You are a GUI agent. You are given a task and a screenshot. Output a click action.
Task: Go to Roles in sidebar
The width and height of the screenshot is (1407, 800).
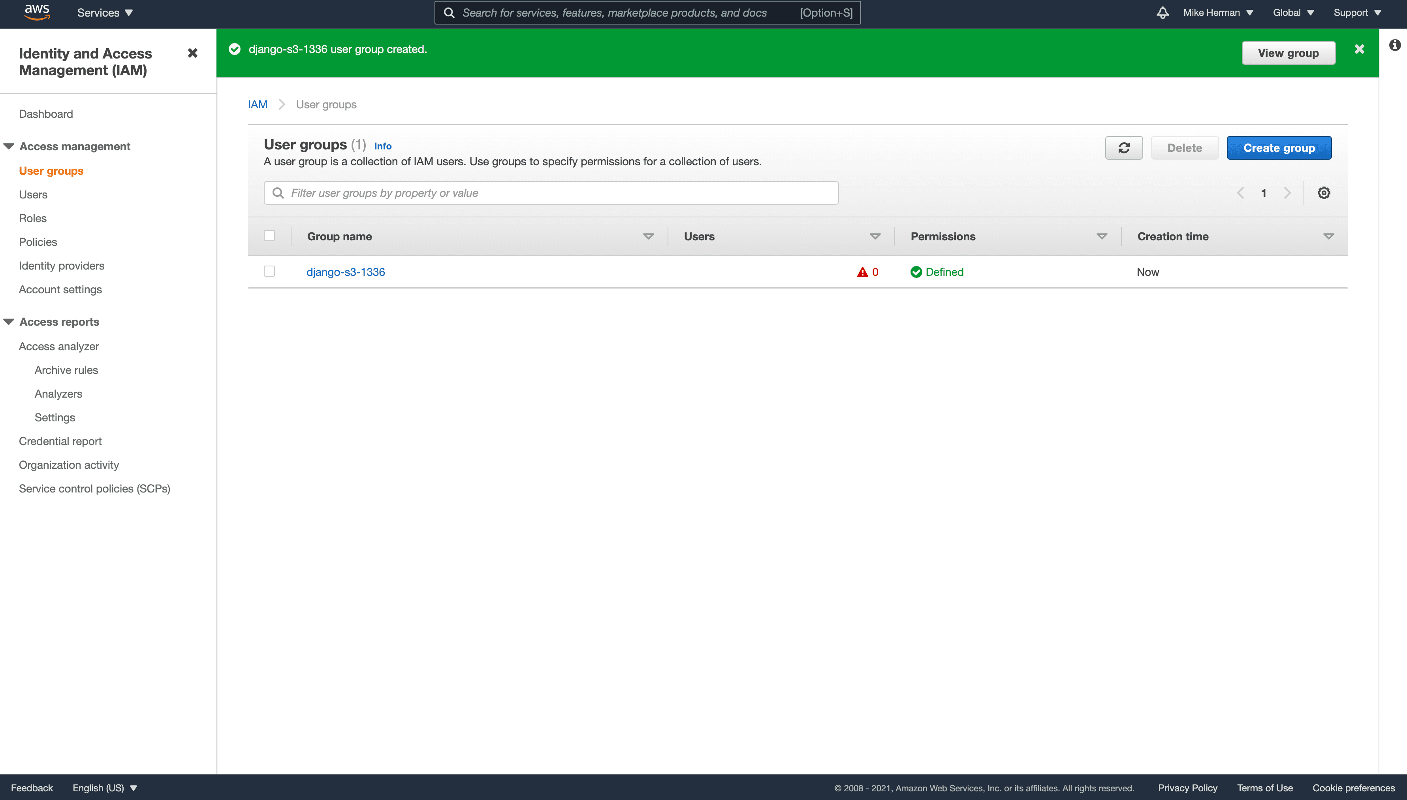pyautogui.click(x=33, y=218)
